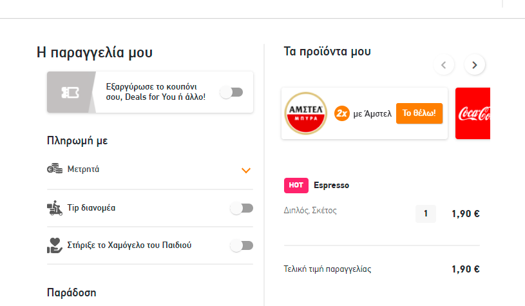Toggle Στήριξε το Χαμόγελο του Παιδιού switch

pos(242,245)
